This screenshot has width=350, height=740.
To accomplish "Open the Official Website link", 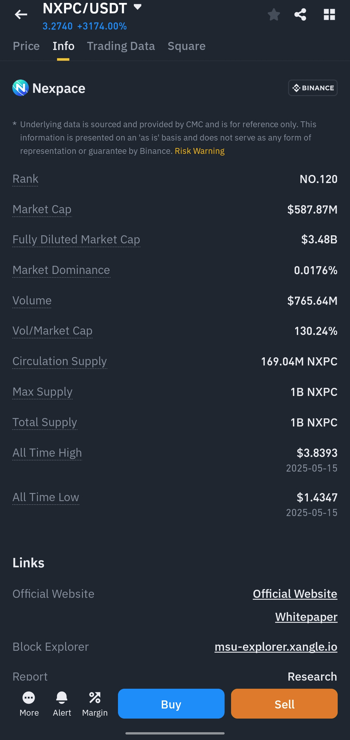I will coord(295,594).
